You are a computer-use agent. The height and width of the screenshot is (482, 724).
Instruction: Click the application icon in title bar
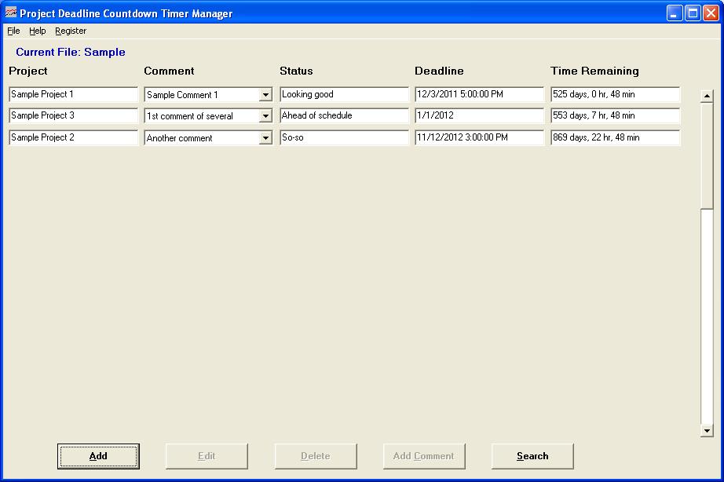[x=11, y=13]
